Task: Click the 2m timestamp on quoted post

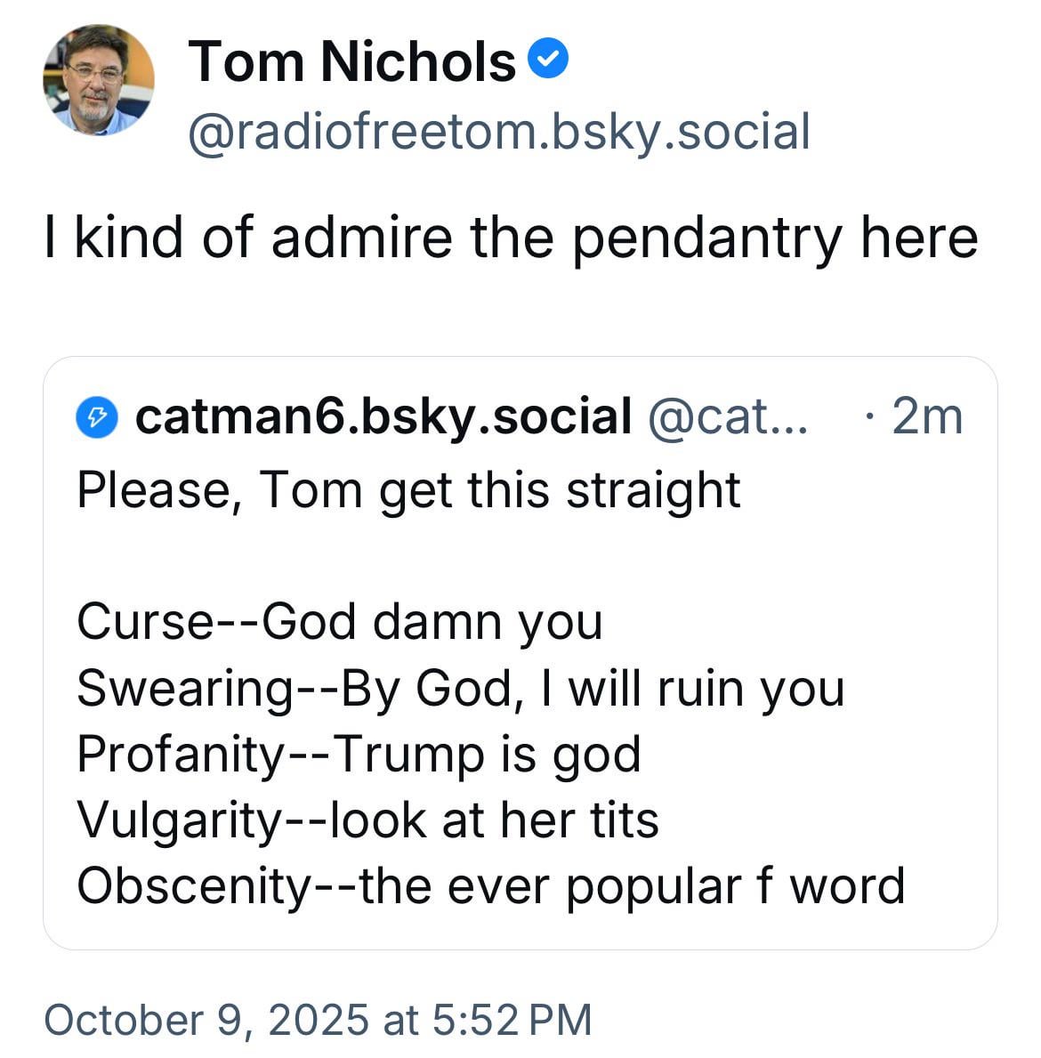Action: point(926,416)
